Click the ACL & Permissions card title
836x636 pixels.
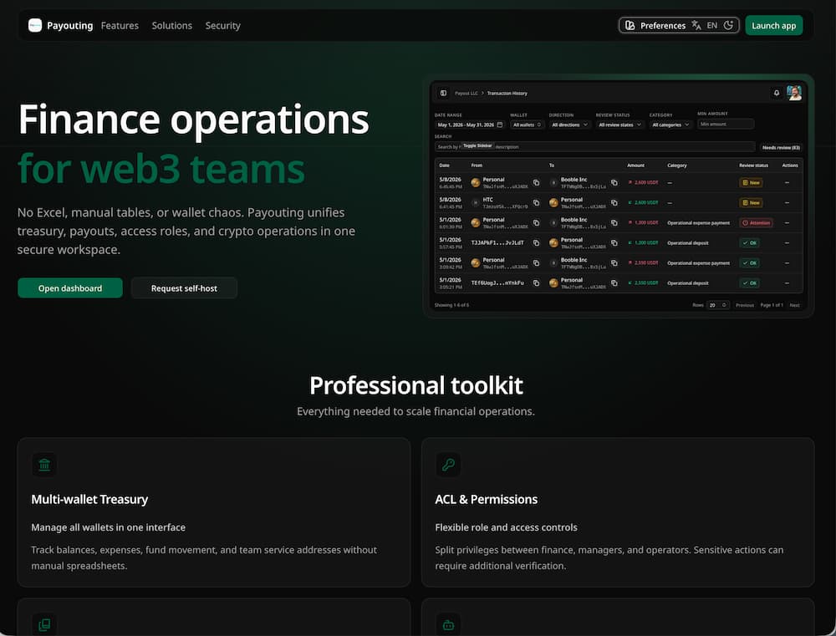point(487,500)
